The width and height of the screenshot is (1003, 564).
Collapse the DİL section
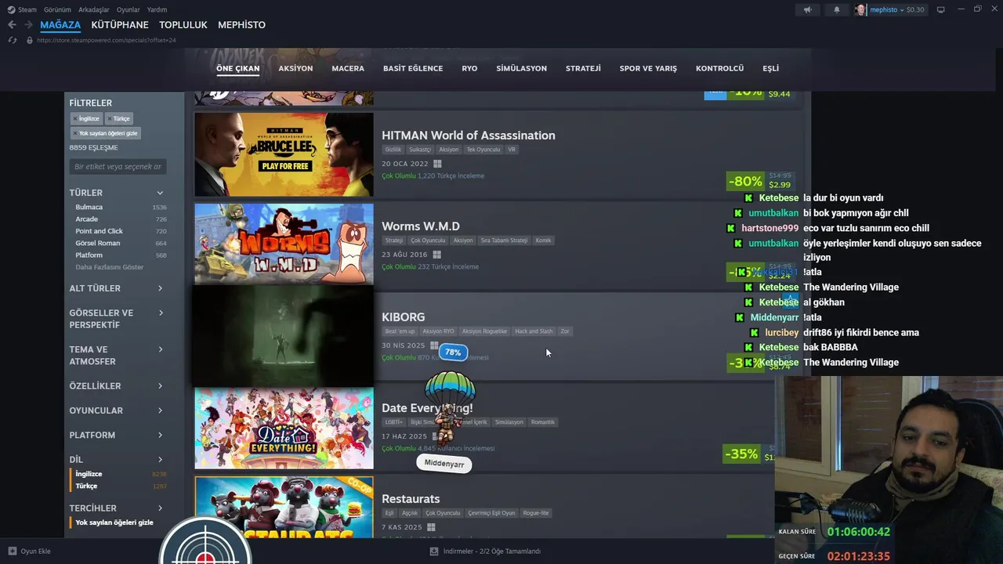pos(117,460)
